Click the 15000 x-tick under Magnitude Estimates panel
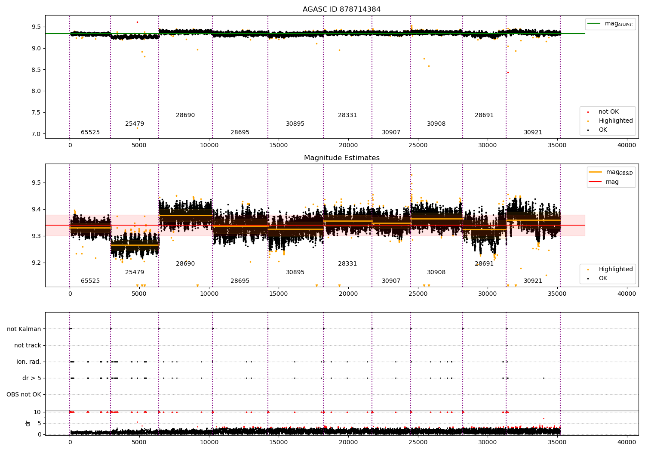This screenshot has width=645, height=452. tap(278, 294)
